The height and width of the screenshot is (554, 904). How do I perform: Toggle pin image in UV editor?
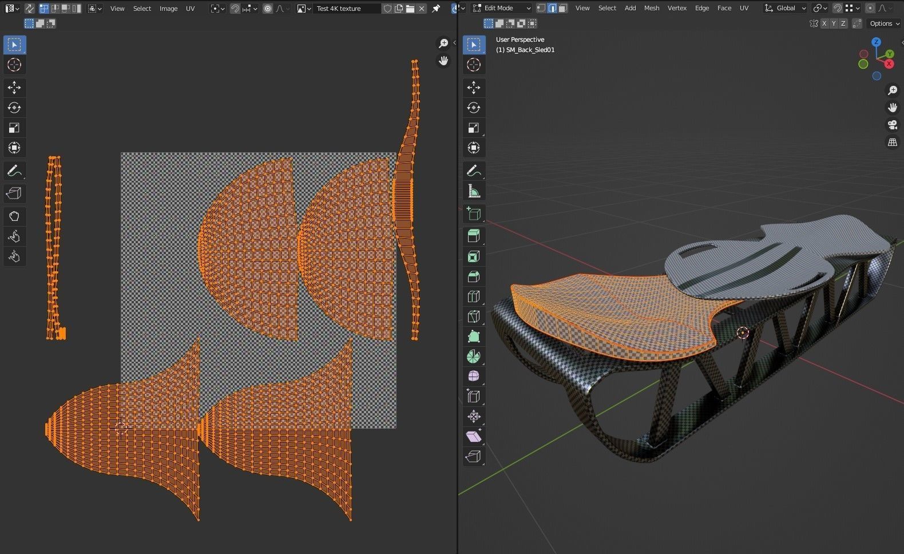[436, 9]
